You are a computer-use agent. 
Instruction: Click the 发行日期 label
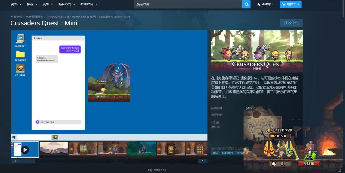[217, 115]
